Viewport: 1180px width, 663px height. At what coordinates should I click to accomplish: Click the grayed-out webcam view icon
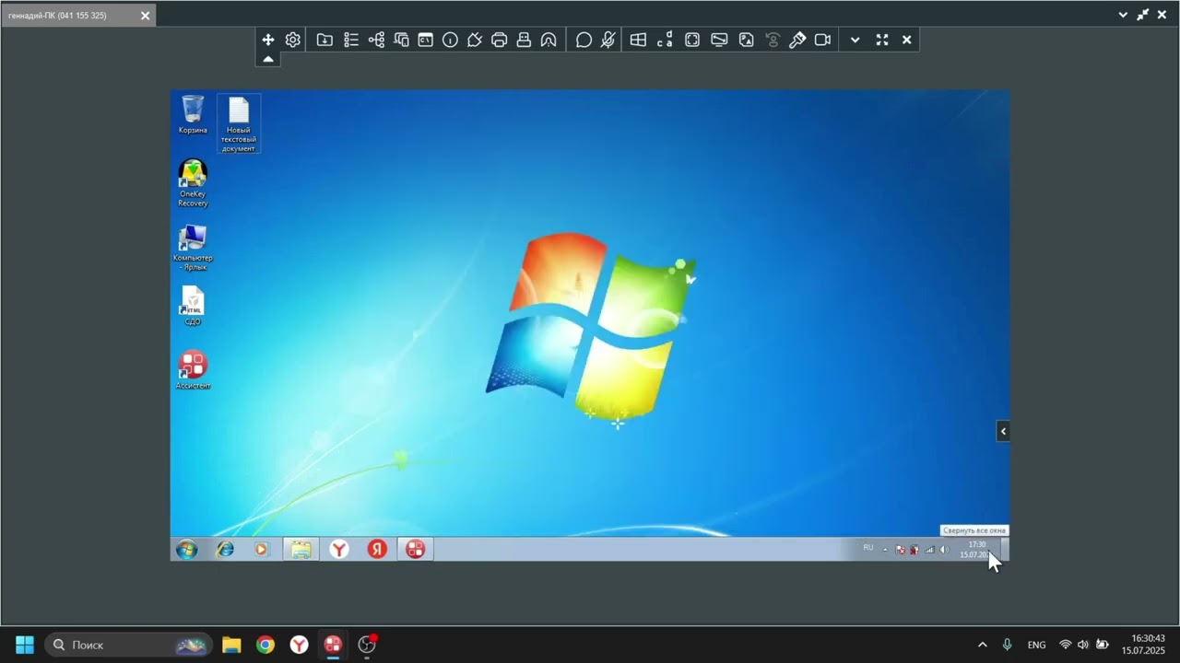(773, 40)
